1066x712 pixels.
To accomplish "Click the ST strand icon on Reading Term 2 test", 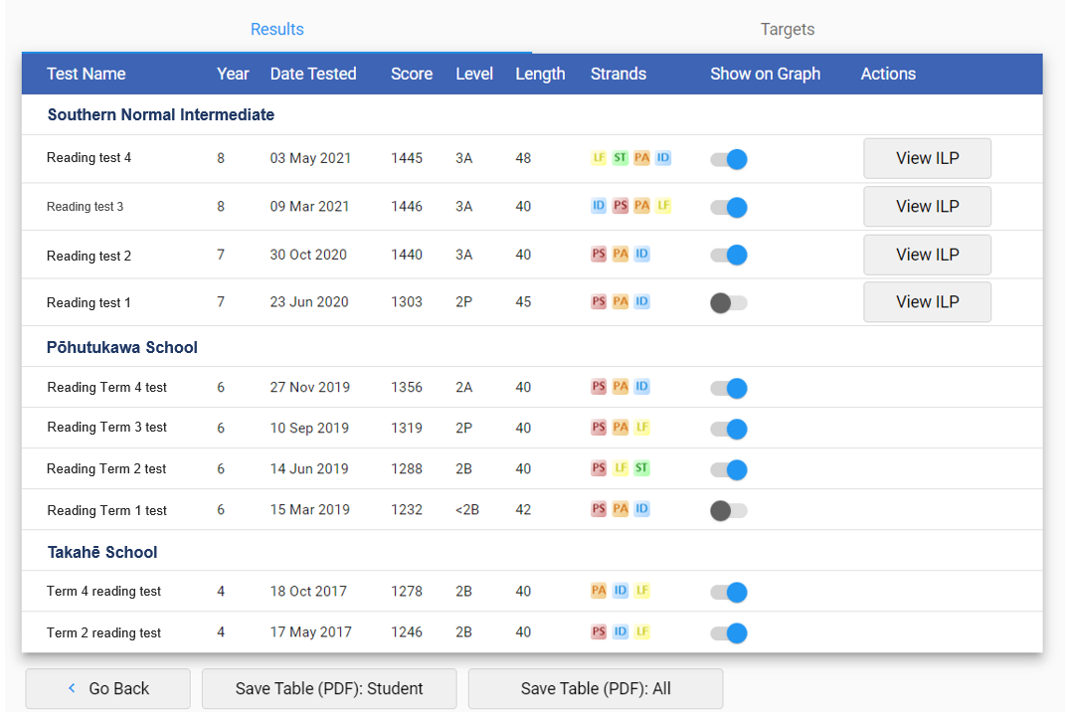I will pyautogui.click(x=641, y=467).
